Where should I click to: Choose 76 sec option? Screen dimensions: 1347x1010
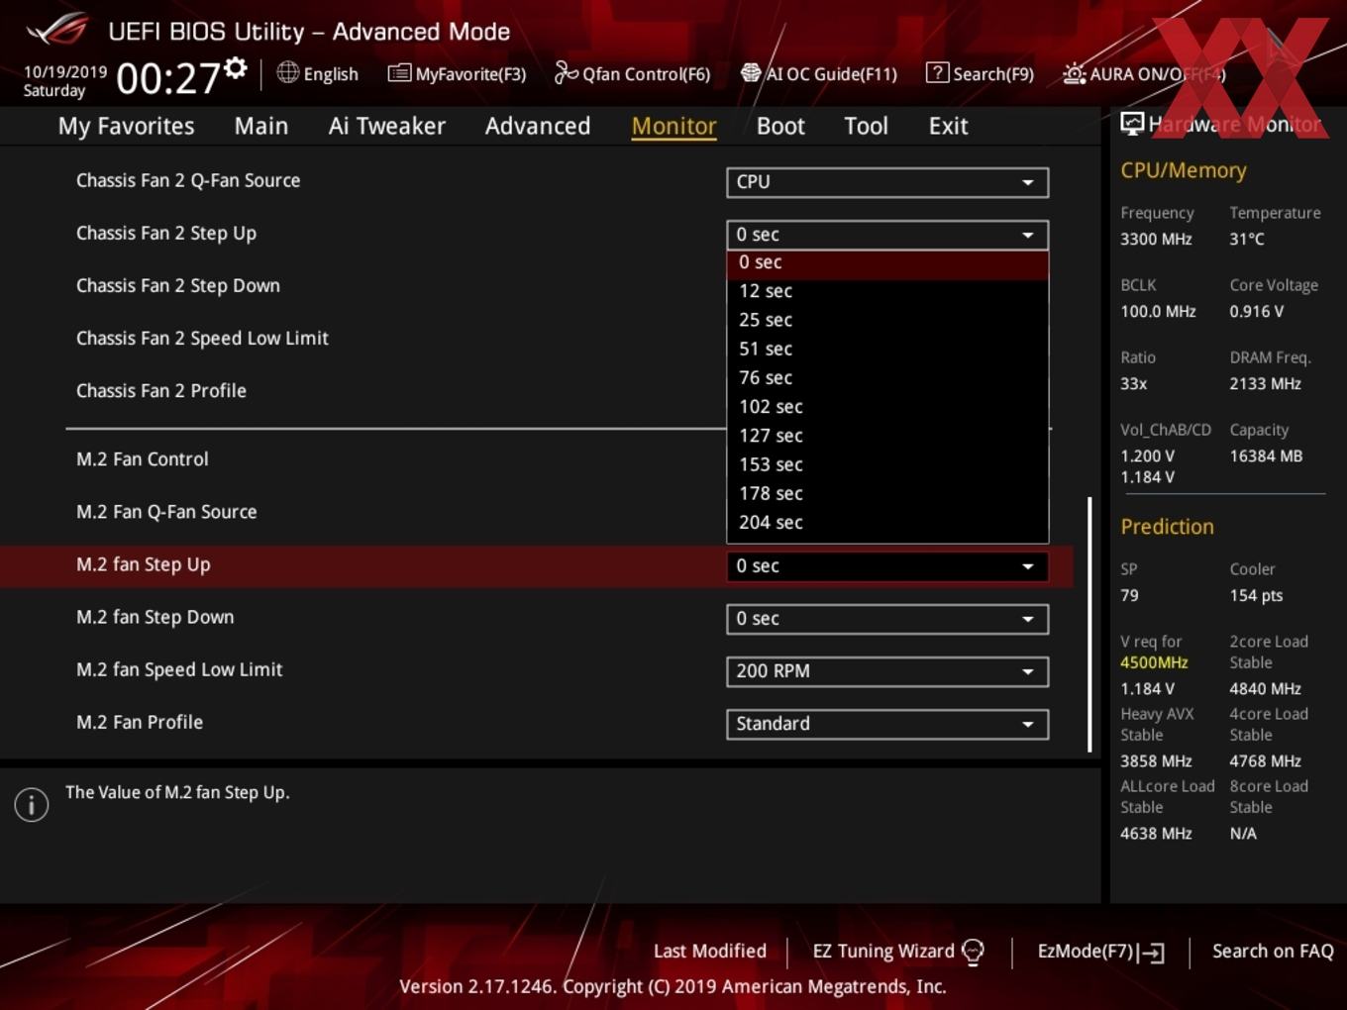887,377
